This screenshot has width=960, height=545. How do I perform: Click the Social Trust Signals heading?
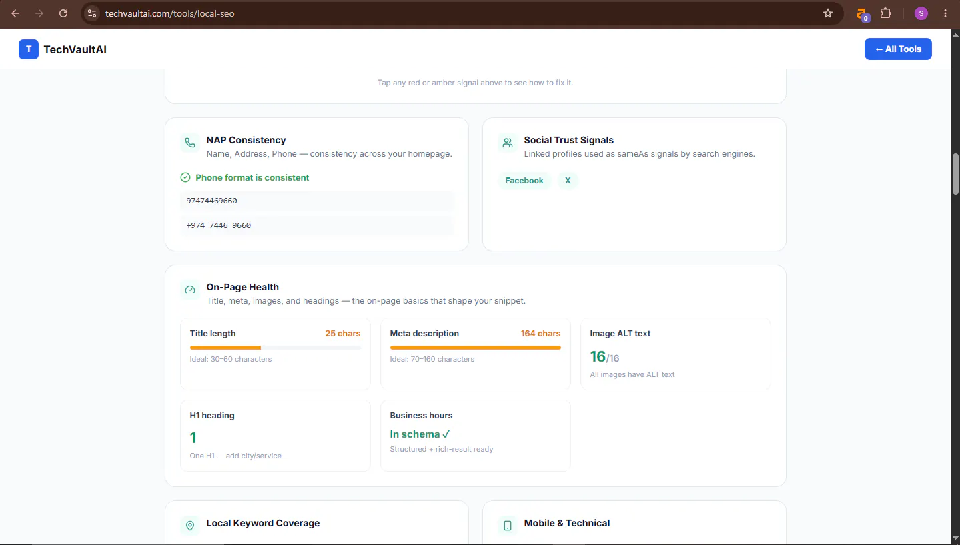[569, 140]
